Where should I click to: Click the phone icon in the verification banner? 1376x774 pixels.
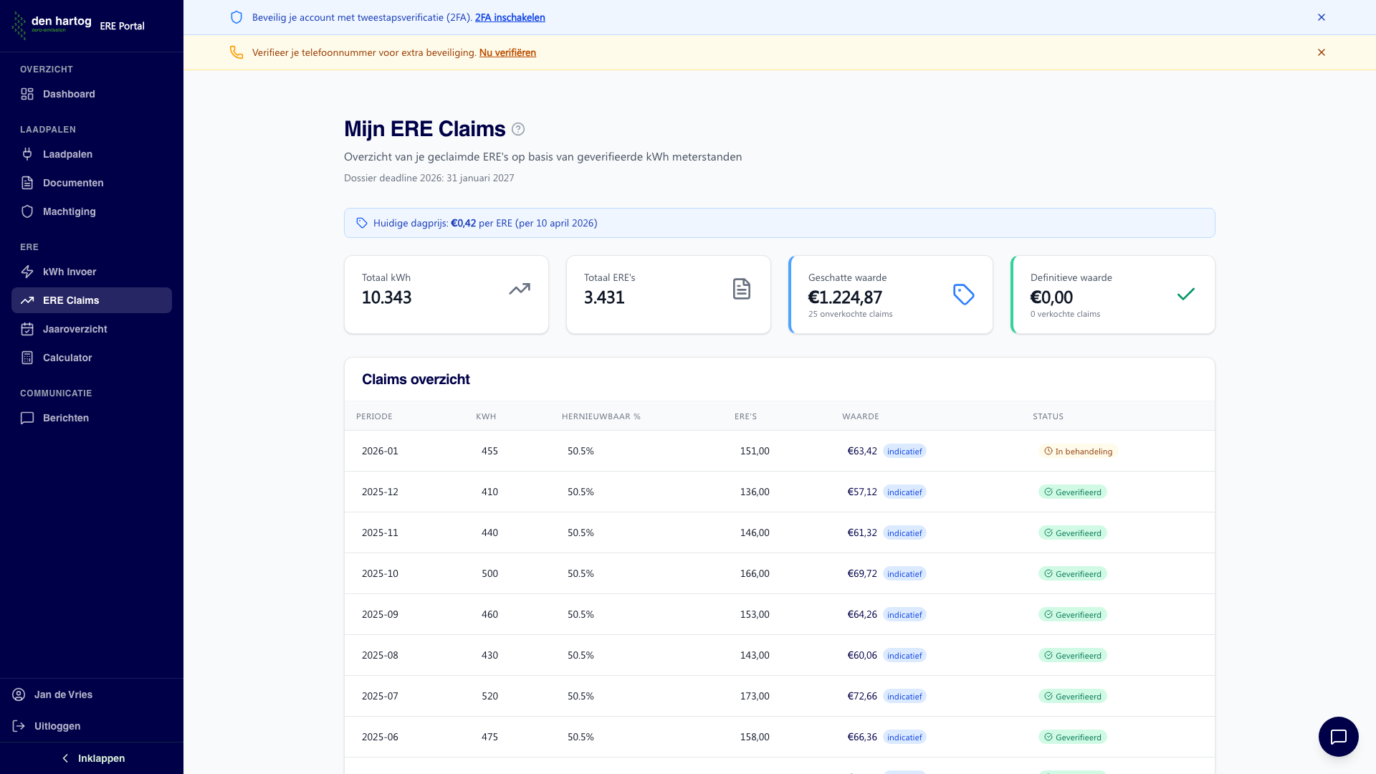click(236, 52)
